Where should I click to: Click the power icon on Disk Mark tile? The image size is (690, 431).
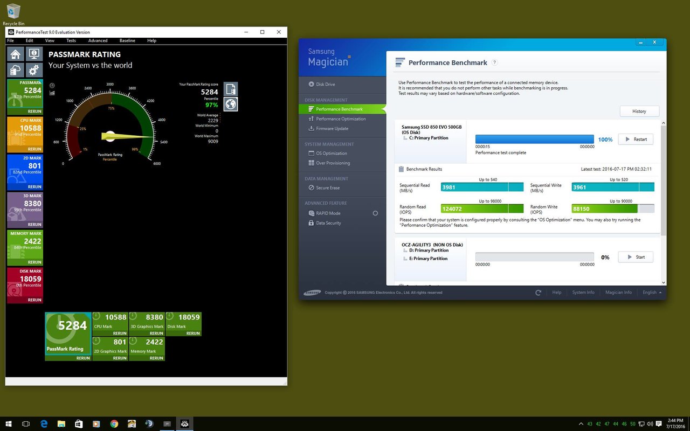(x=170, y=317)
